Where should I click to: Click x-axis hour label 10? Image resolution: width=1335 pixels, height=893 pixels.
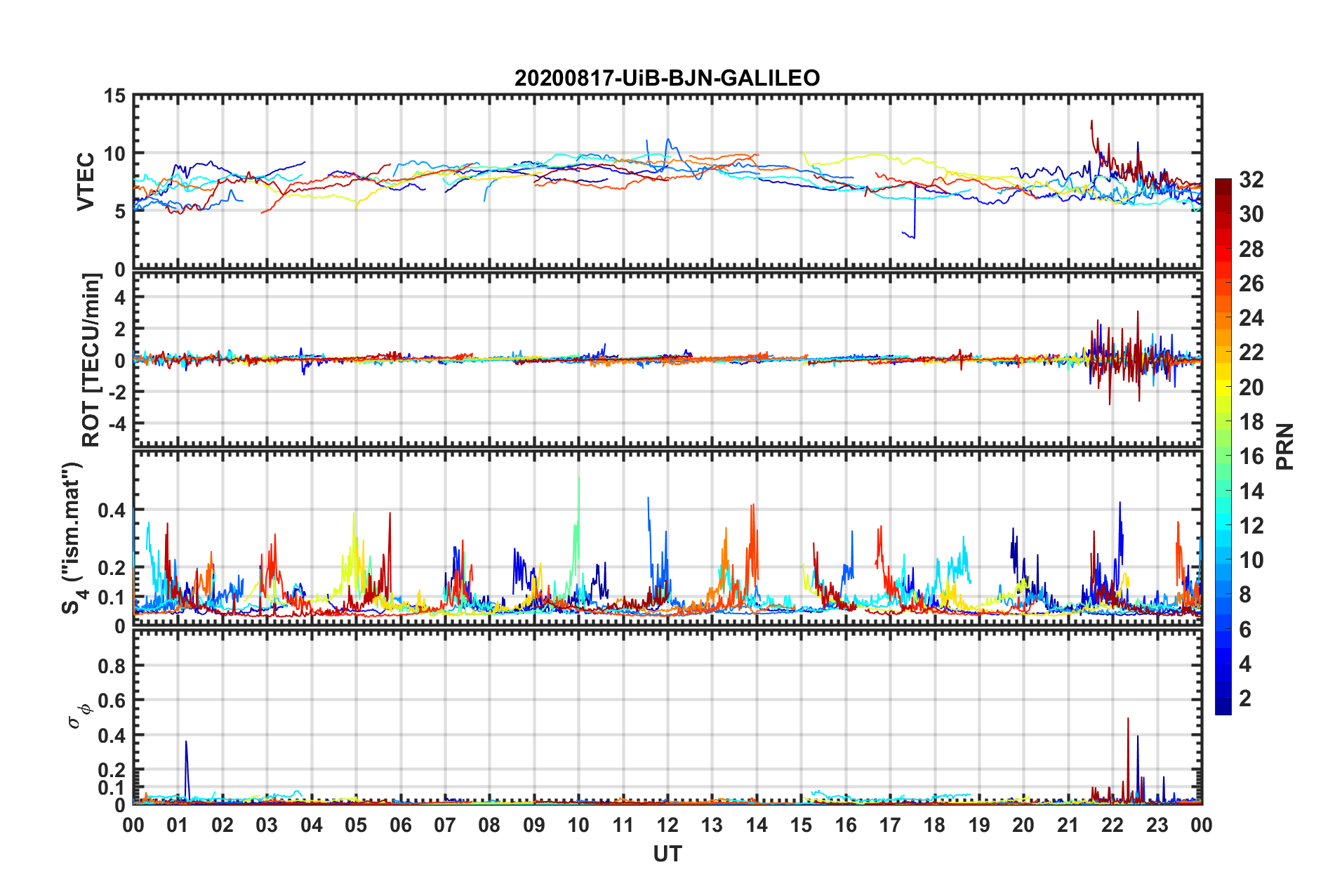tap(578, 825)
